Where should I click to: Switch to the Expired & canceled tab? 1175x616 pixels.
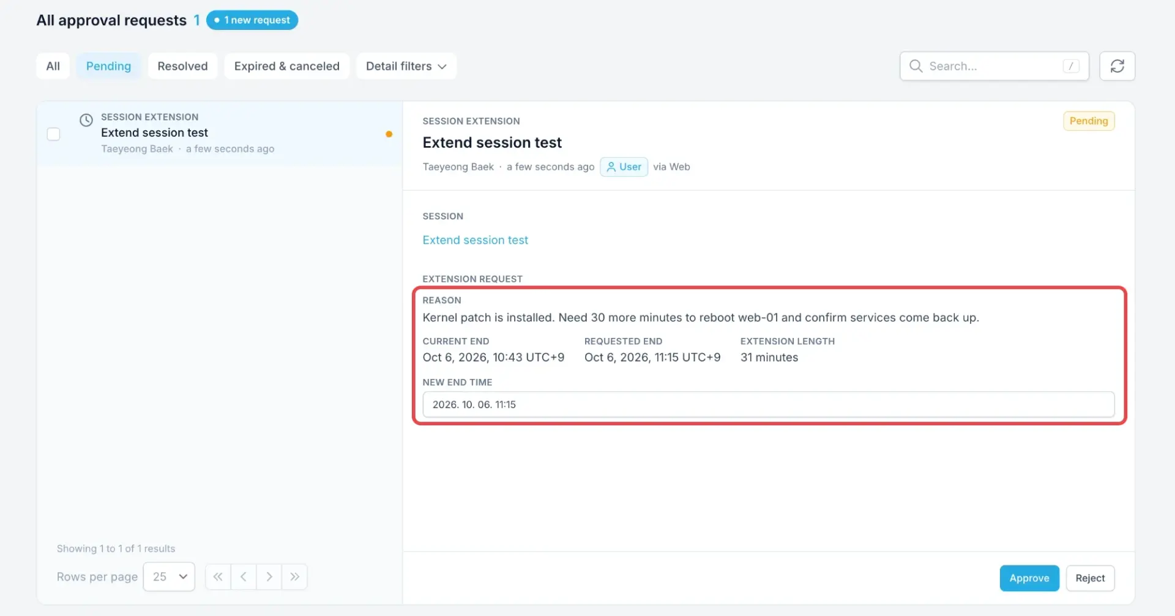286,66
